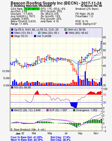This screenshot has width=112, height=141.
Task: Click the Vol: 5.243M legend text
Action: point(44,36)
